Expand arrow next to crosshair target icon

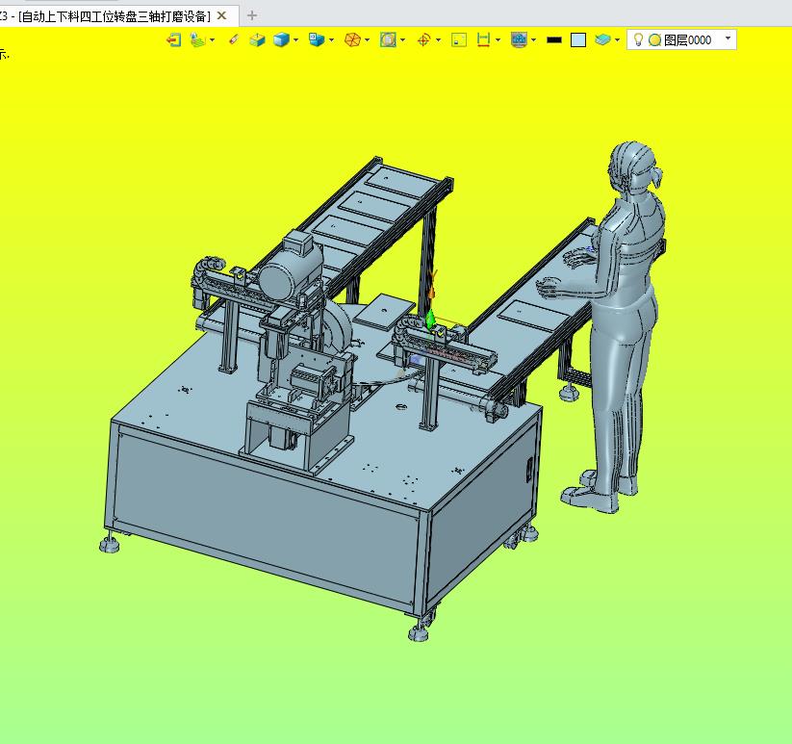click(x=438, y=39)
